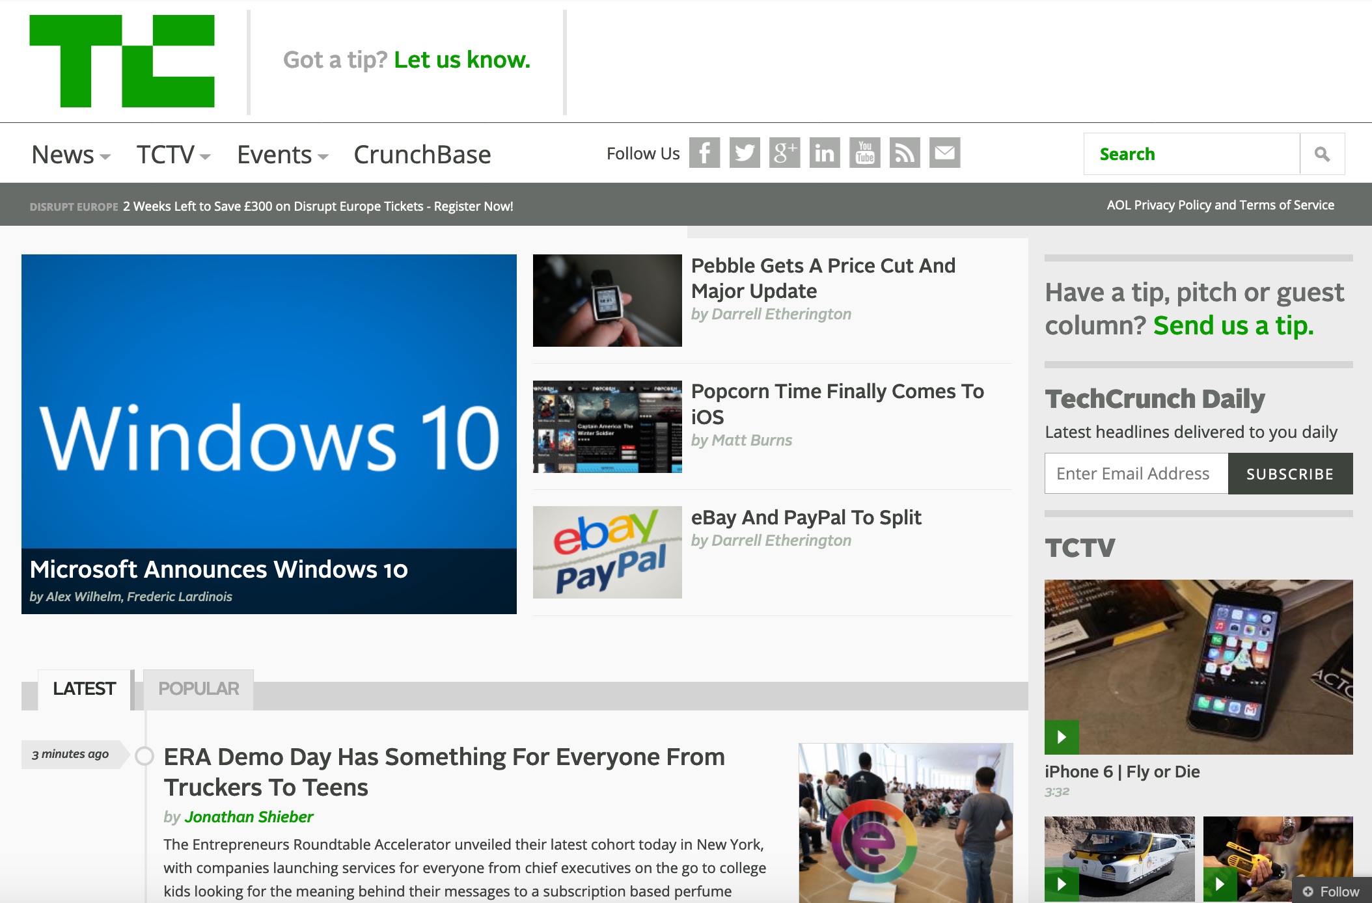Click the Enter Email Address field
The image size is (1372, 903).
(x=1136, y=473)
